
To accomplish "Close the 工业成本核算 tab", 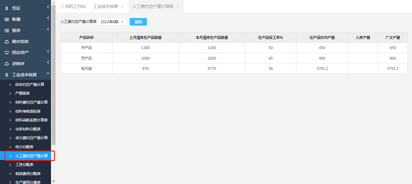I will coord(122,7).
